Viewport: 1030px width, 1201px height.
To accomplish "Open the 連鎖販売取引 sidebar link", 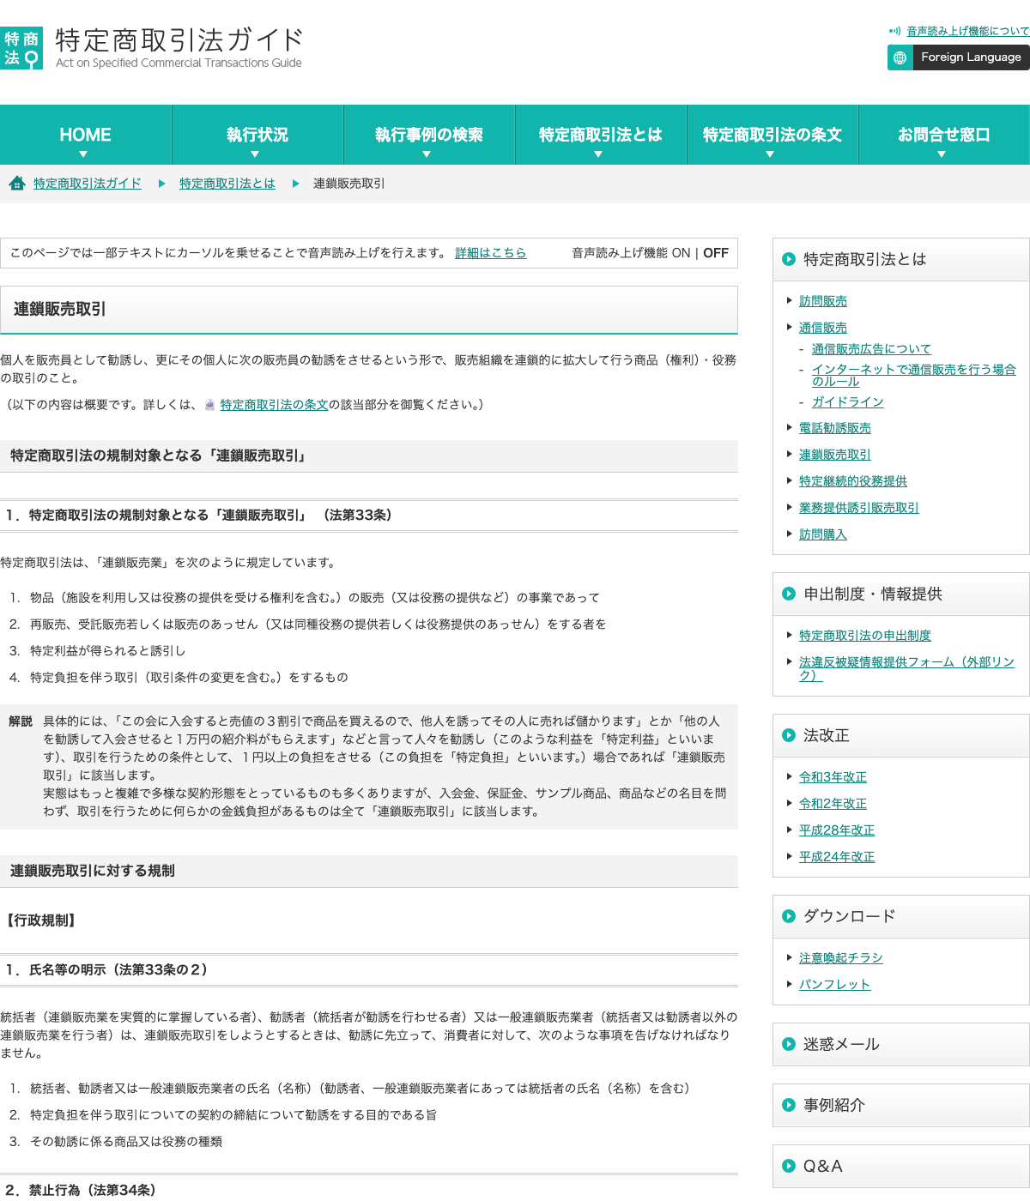I will (x=835, y=455).
